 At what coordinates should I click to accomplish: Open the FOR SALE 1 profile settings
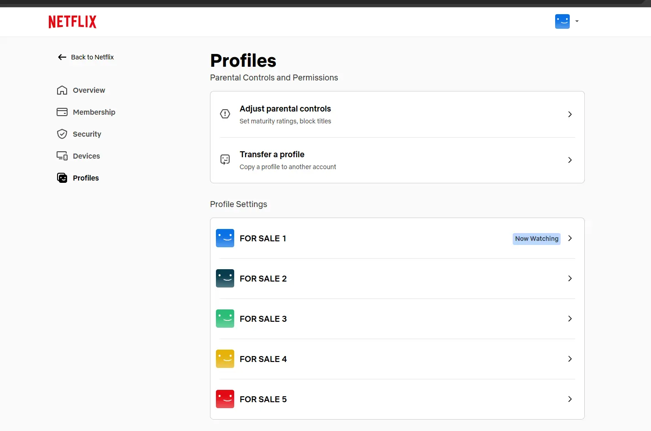pyautogui.click(x=397, y=238)
